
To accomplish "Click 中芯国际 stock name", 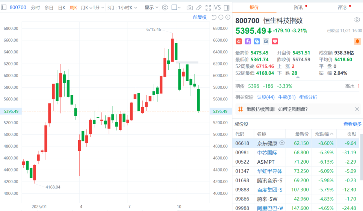I will coord(267,153).
